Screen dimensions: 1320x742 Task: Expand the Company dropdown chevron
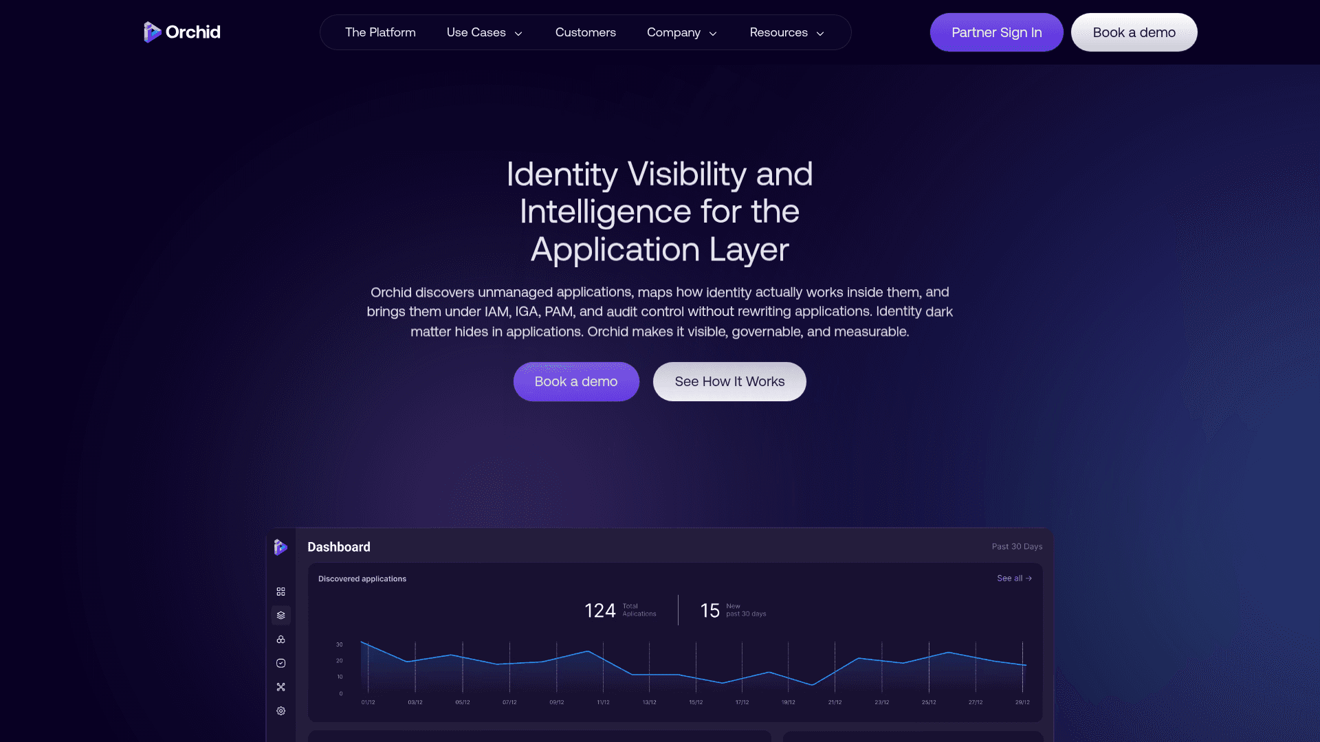click(713, 34)
